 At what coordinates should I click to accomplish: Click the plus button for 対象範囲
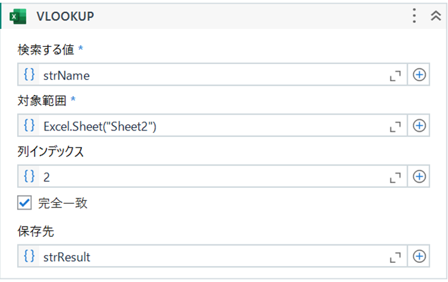[x=419, y=125]
